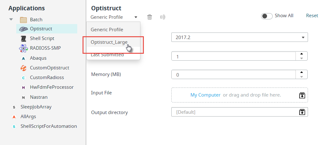Collapse the Batch tree expander arrow

tap(11, 19)
